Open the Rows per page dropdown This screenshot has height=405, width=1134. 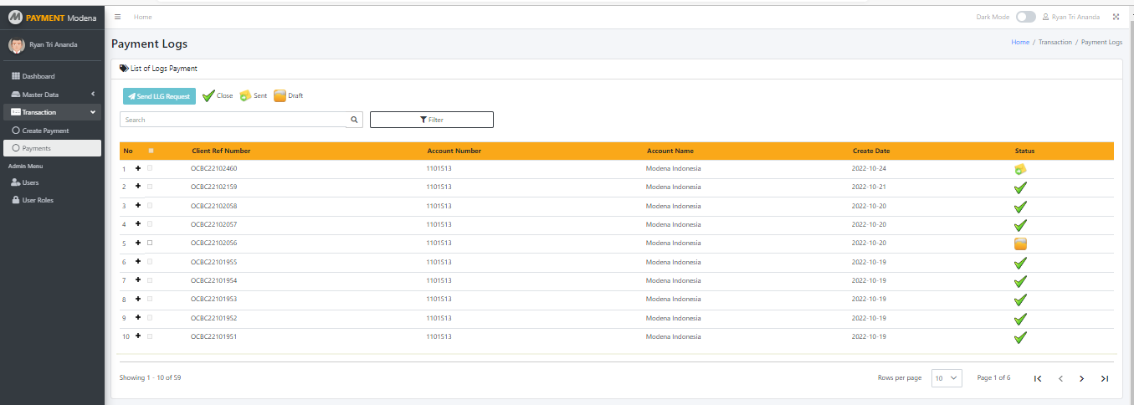947,378
